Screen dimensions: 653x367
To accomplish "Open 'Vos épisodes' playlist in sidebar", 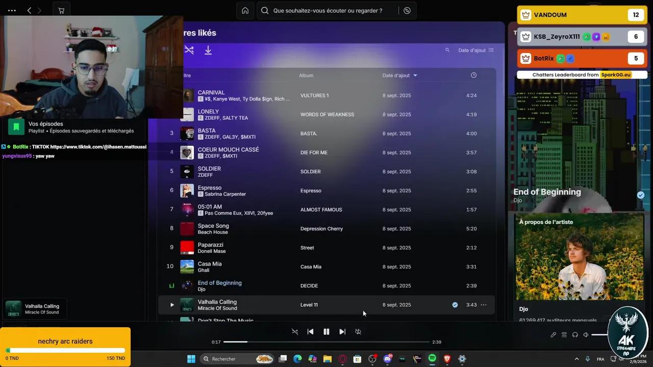I will click(74, 127).
